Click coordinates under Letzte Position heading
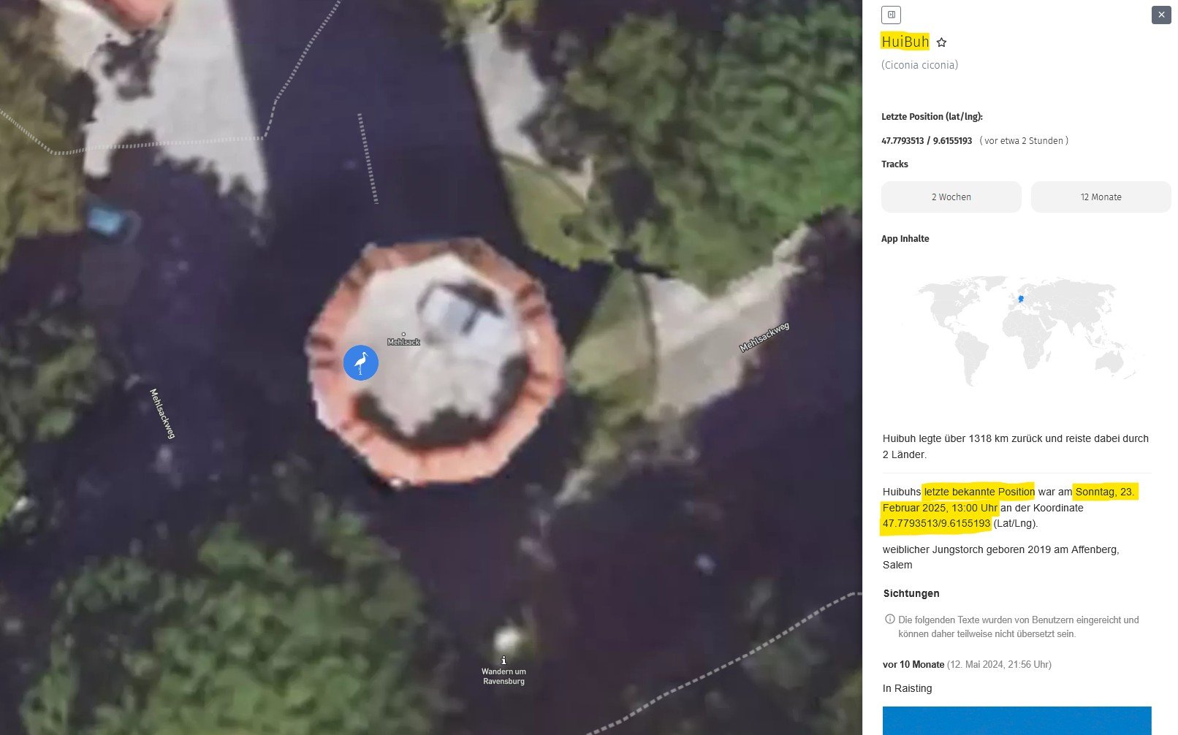 pyautogui.click(x=926, y=141)
